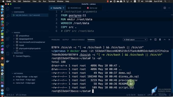Image resolution: width=173 pixels, height=97 pixels.
Task: Open Lightroom from the Dock
Action: 2,77
